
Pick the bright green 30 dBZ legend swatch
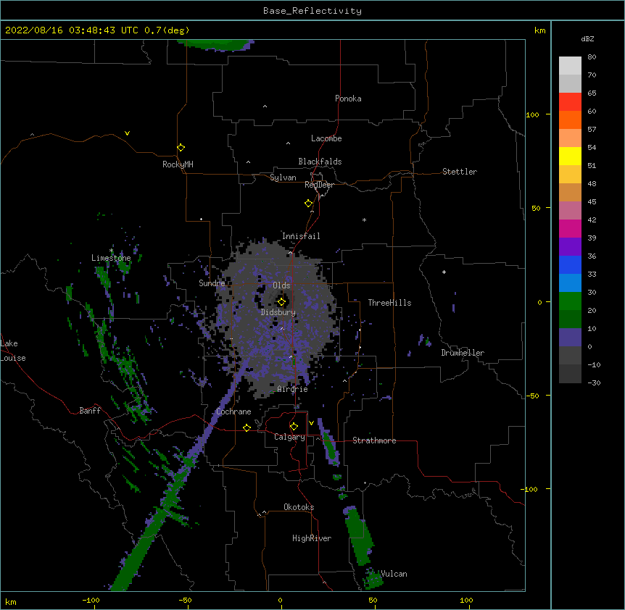(570, 301)
